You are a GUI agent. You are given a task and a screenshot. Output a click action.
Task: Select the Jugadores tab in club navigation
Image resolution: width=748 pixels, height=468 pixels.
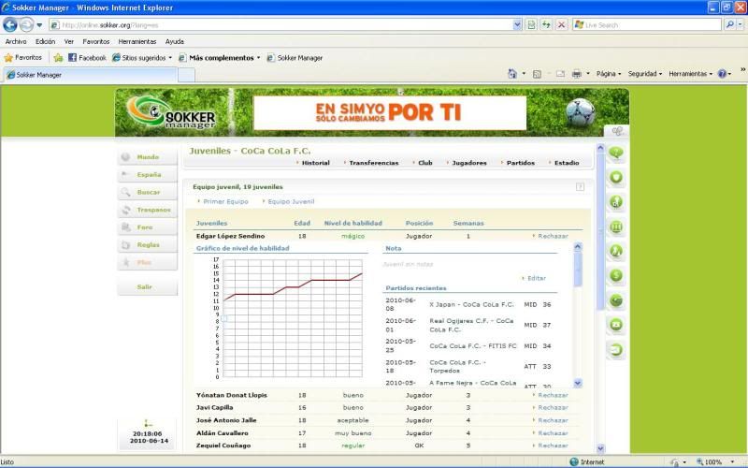click(x=468, y=163)
